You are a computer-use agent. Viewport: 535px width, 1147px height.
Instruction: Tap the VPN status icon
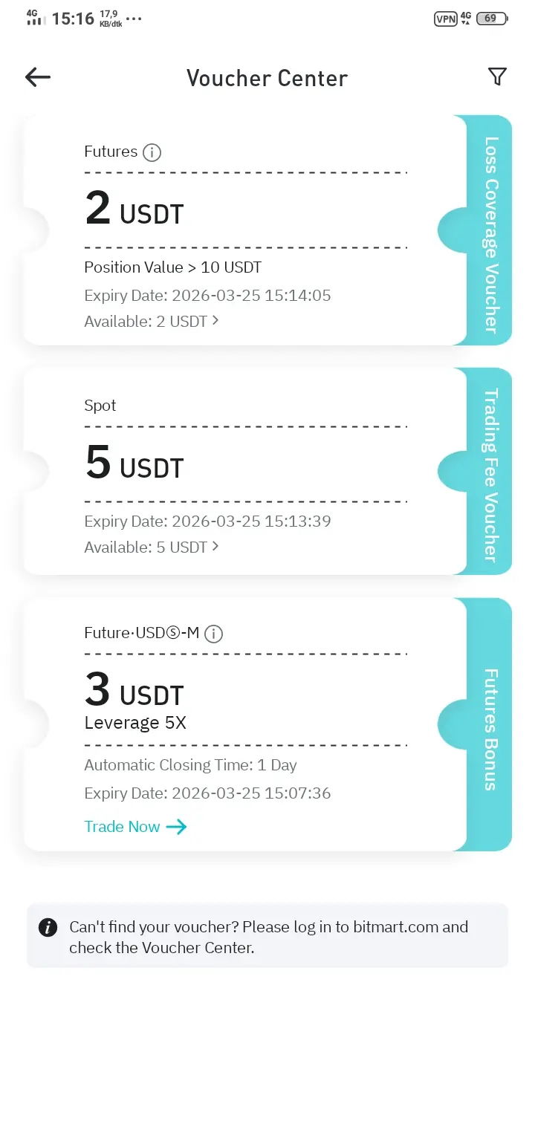[x=445, y=19]
